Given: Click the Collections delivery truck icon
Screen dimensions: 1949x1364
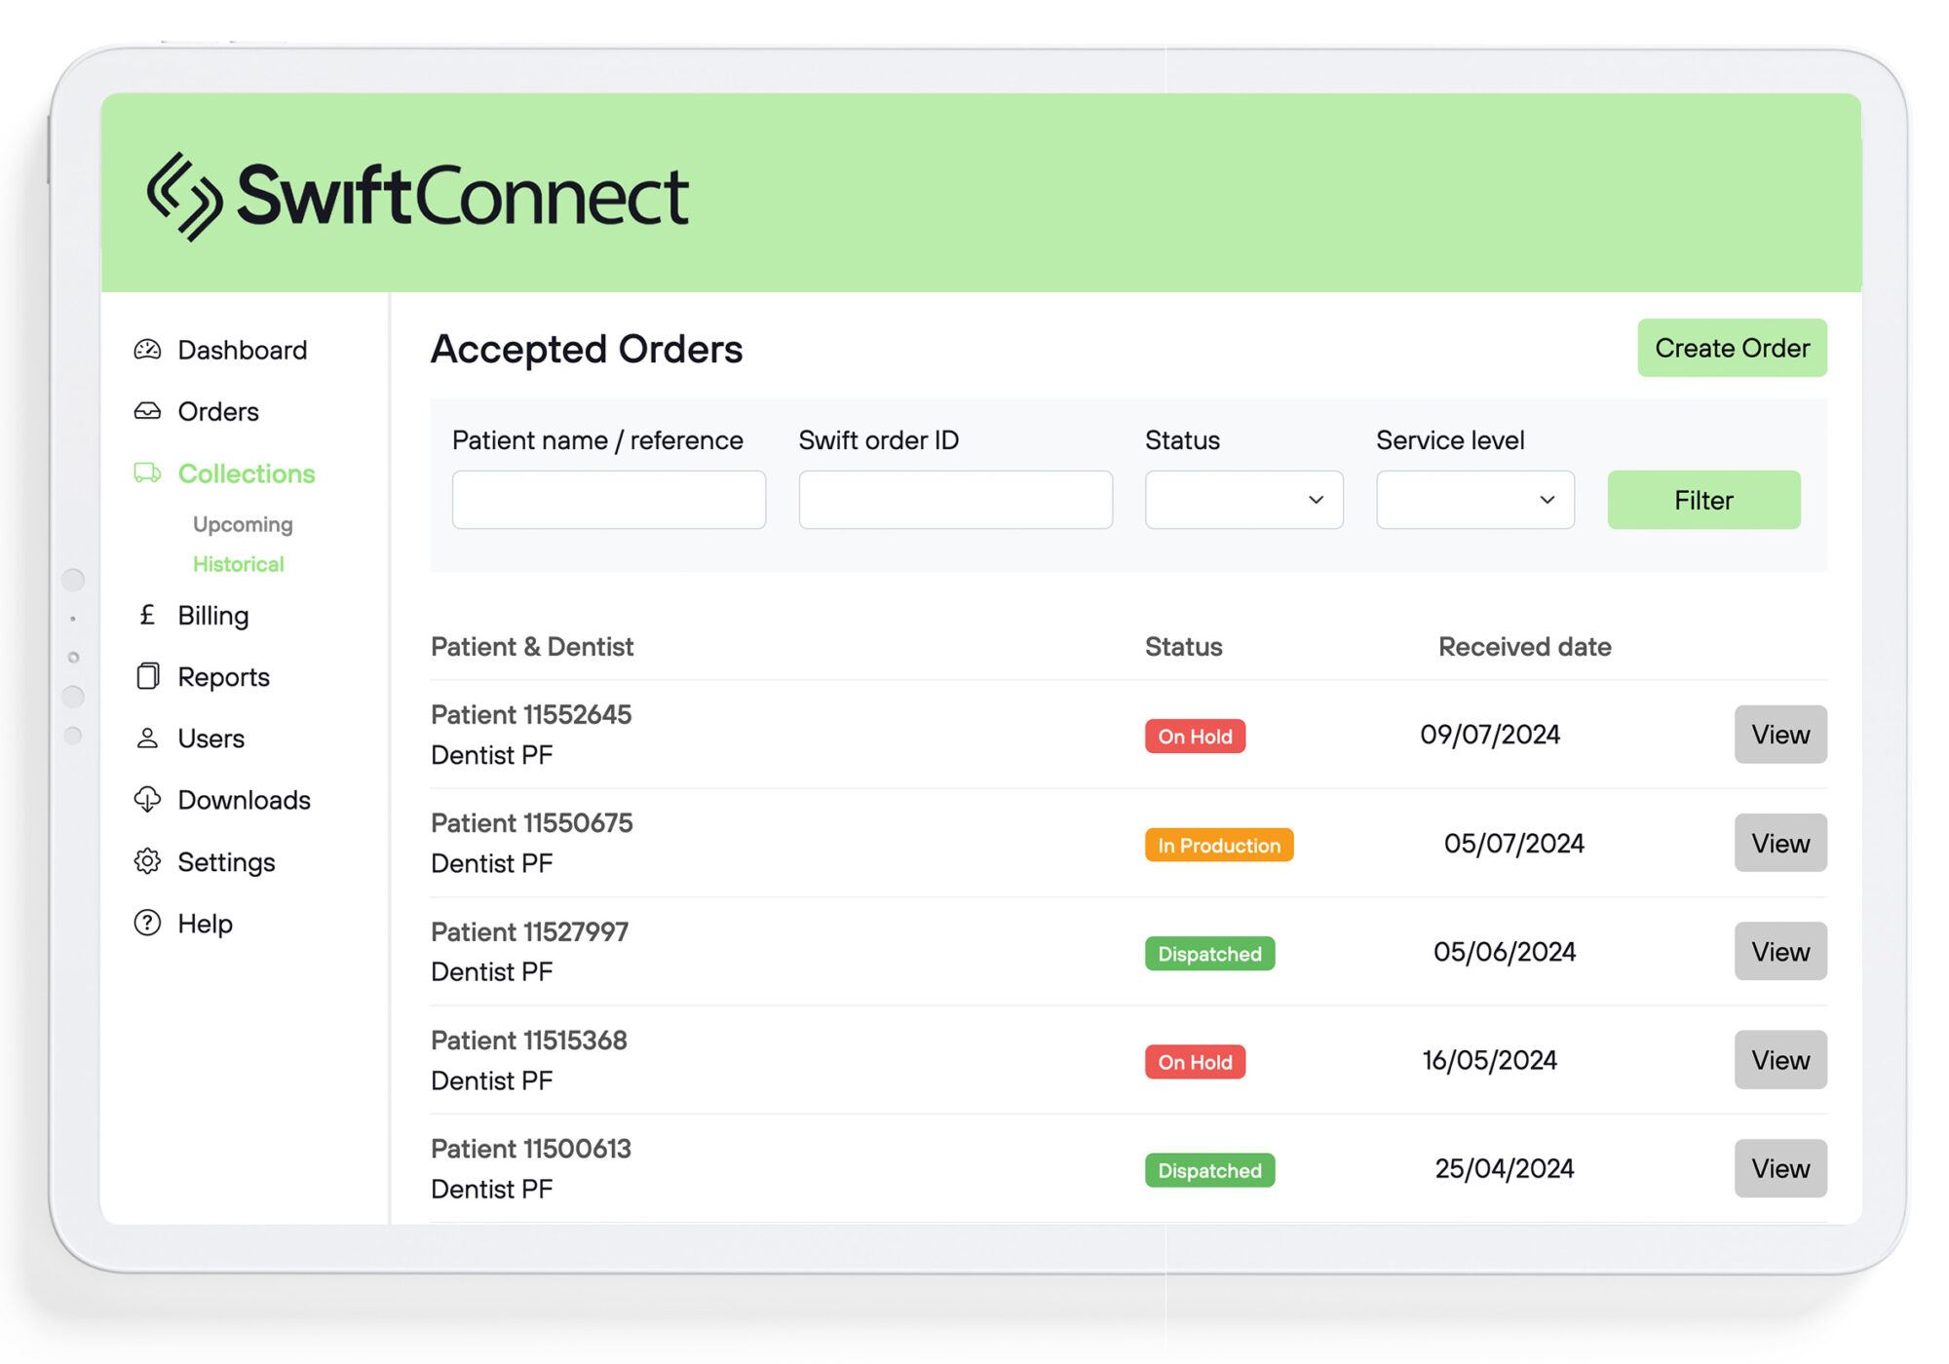Looking at the screenshot, I should (x=147, y=474).
